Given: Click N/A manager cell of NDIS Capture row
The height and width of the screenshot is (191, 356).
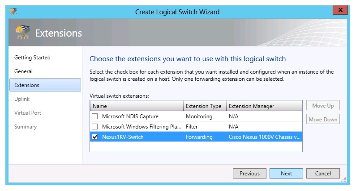Looking at the screenshot, I should pyautogui.click(x=233, y=116).
